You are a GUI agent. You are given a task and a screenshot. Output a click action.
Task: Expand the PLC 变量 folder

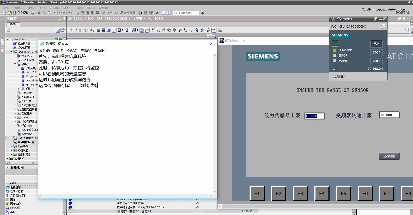click(x=15, y=101)
